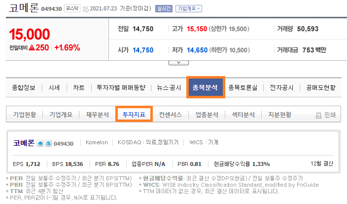Open the 업종분석 sub-tab

207,115
